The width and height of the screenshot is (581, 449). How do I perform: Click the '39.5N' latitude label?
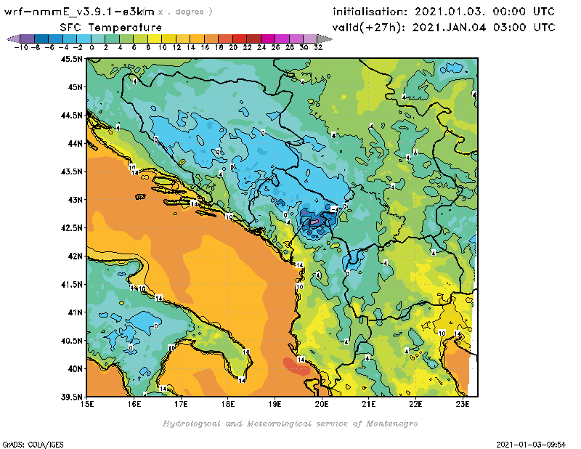pyautogui.click(x=71, y=397)
